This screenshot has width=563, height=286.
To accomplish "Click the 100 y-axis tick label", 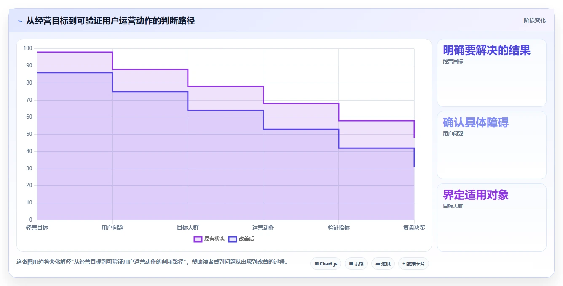I will (x=28, y=48).
